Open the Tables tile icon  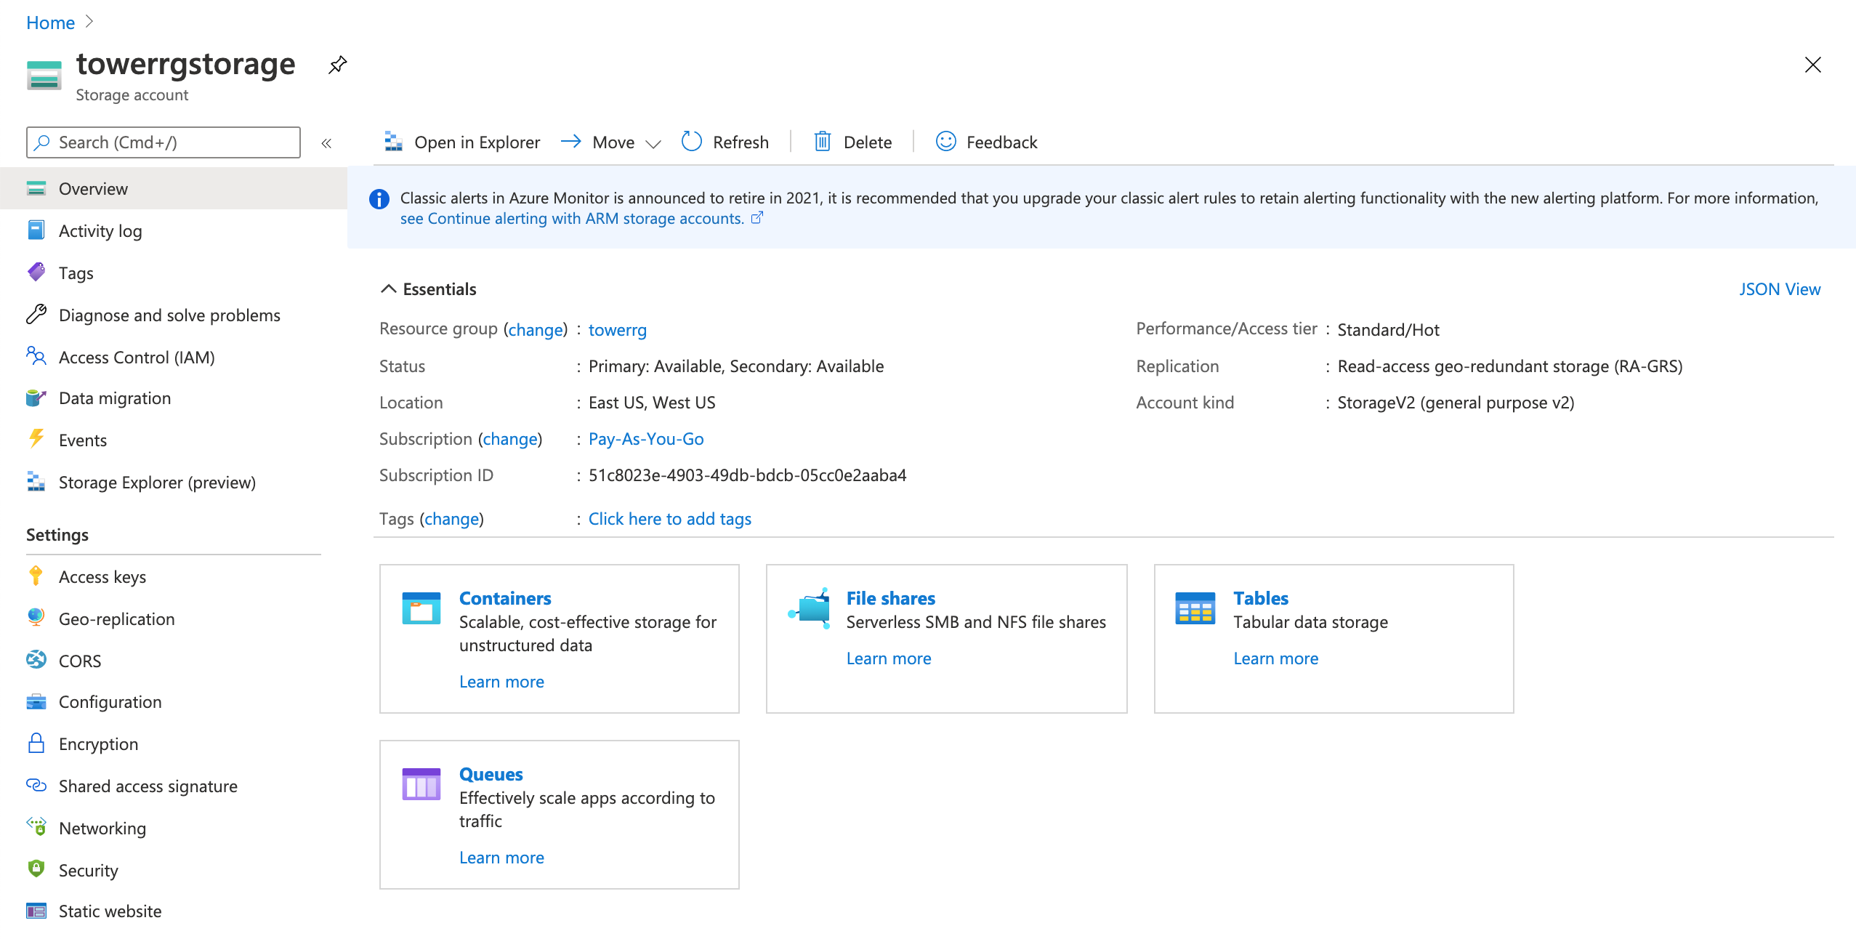point(1195,608)
